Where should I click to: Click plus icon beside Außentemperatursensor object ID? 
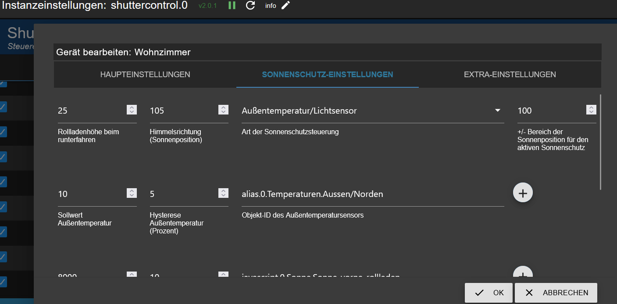click(523, 193)
